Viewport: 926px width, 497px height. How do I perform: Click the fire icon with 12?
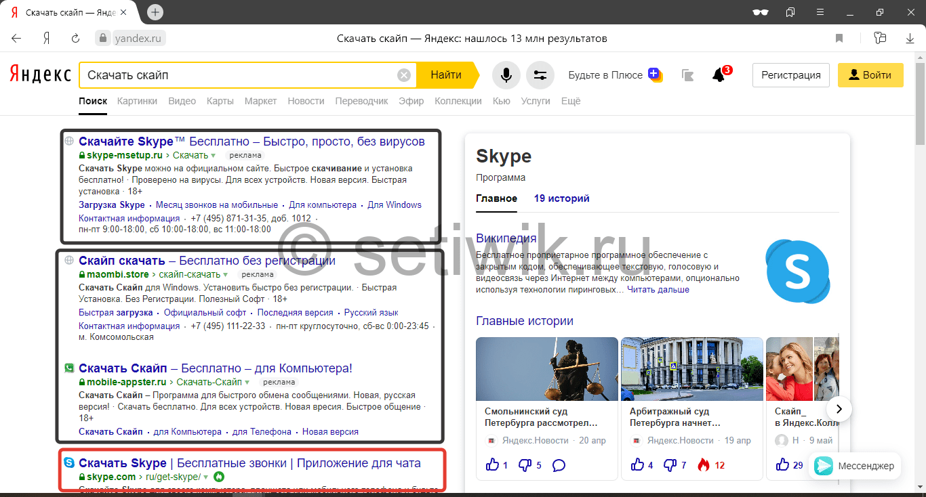(x=703, y=464)
